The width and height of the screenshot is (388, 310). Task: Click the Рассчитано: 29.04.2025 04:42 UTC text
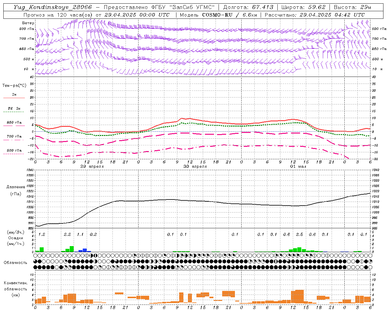(x=315, y=15)
